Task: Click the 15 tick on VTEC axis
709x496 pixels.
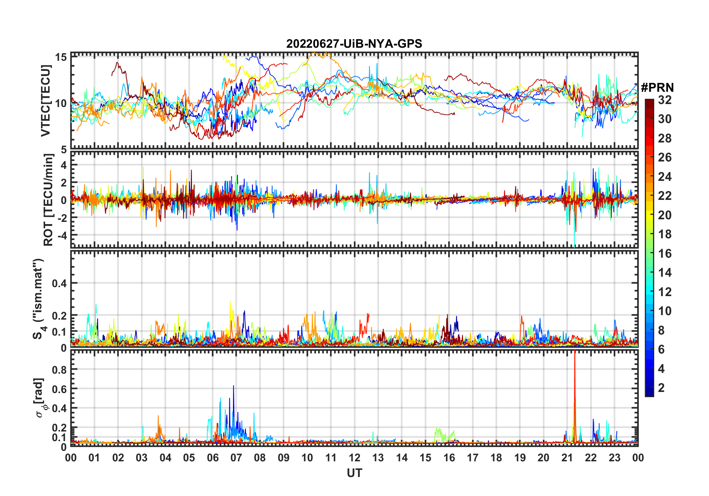Action: tap(61, 57)
